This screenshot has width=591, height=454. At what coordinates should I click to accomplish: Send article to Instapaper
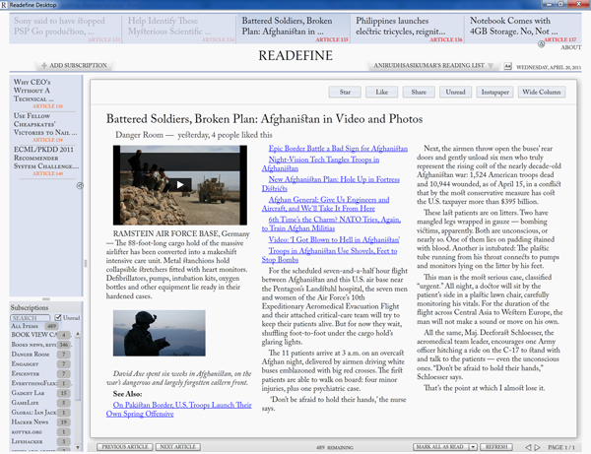point(494,92)
